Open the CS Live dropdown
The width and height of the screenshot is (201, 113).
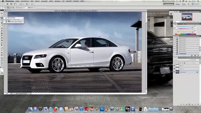pyautogui.click(x=195, y=4)
